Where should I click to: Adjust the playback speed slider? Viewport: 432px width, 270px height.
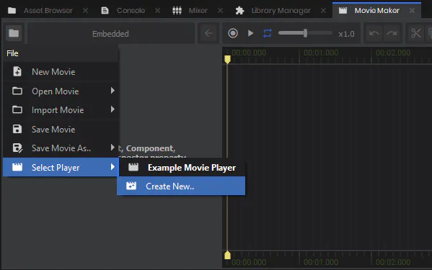pyautogui.click(x=305, y=33)
